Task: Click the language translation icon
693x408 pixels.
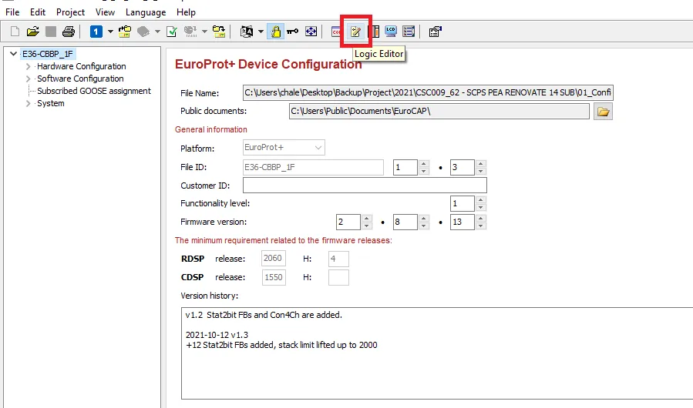Action: (x=247, y=32)
